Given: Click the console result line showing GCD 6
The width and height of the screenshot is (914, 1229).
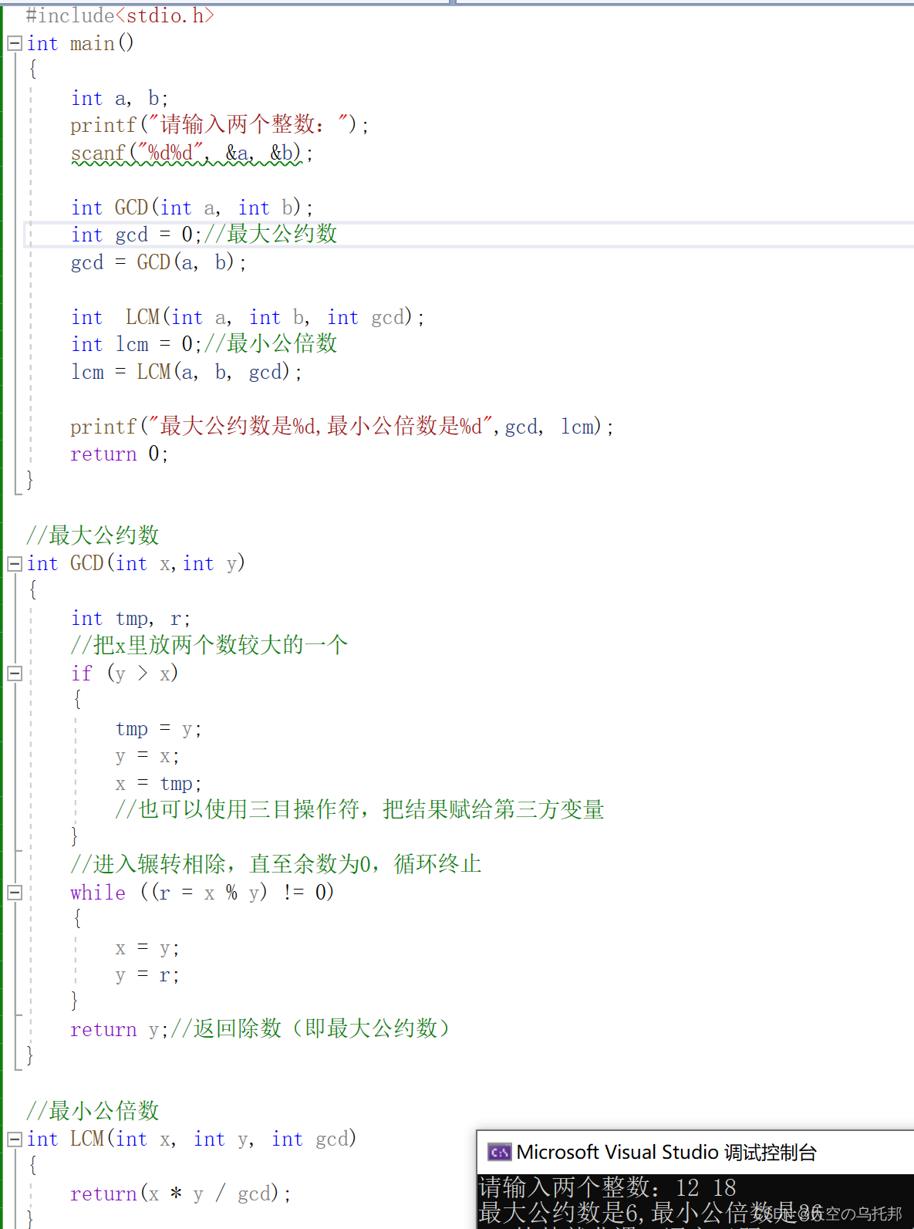Looking at the screenshot, I should pos(652,1214).
